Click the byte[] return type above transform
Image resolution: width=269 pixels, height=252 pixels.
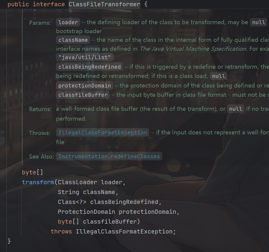coord(28,173)
